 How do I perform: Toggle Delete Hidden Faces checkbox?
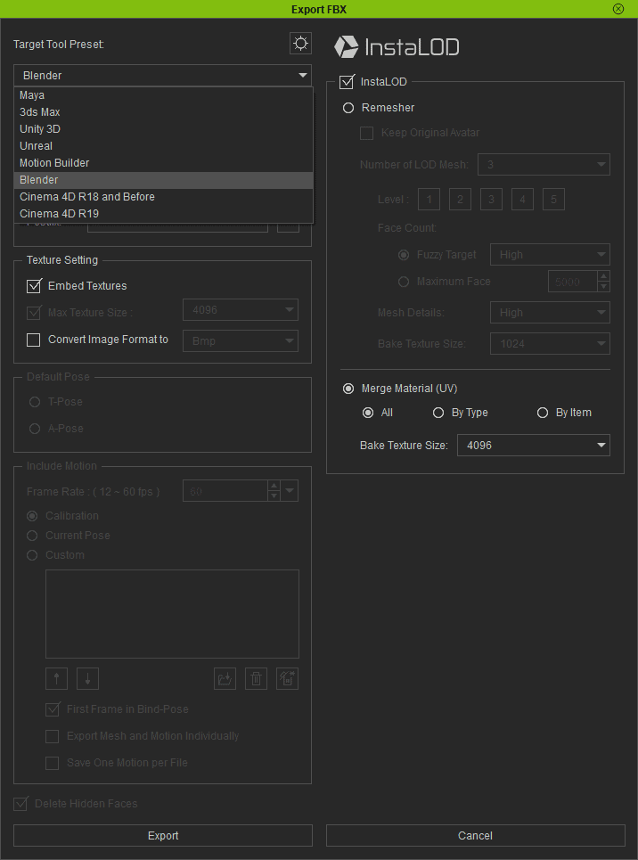[x=20, y=804]
